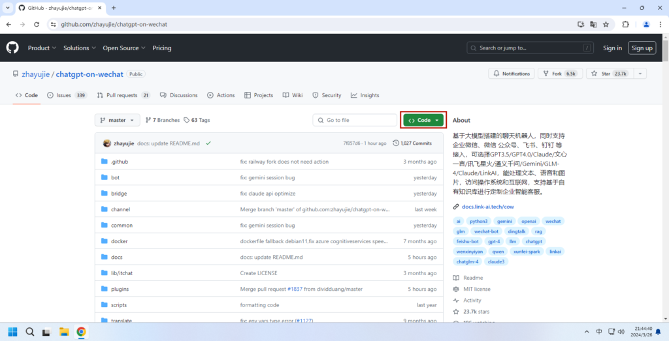
Task: Open the Actions tab
Action: click(x=221, y=95)
